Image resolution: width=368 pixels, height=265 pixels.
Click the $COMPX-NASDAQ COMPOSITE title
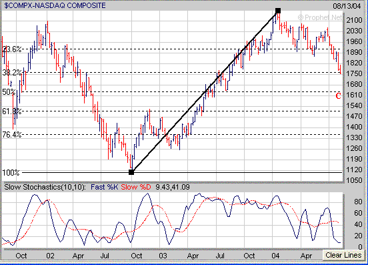(x=55, y=5)
